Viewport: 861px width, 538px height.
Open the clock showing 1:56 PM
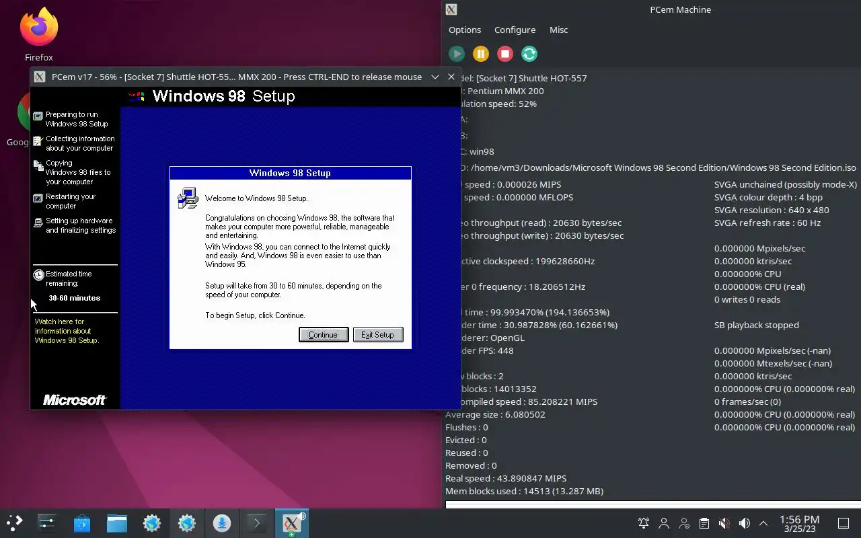pos(799,523)
